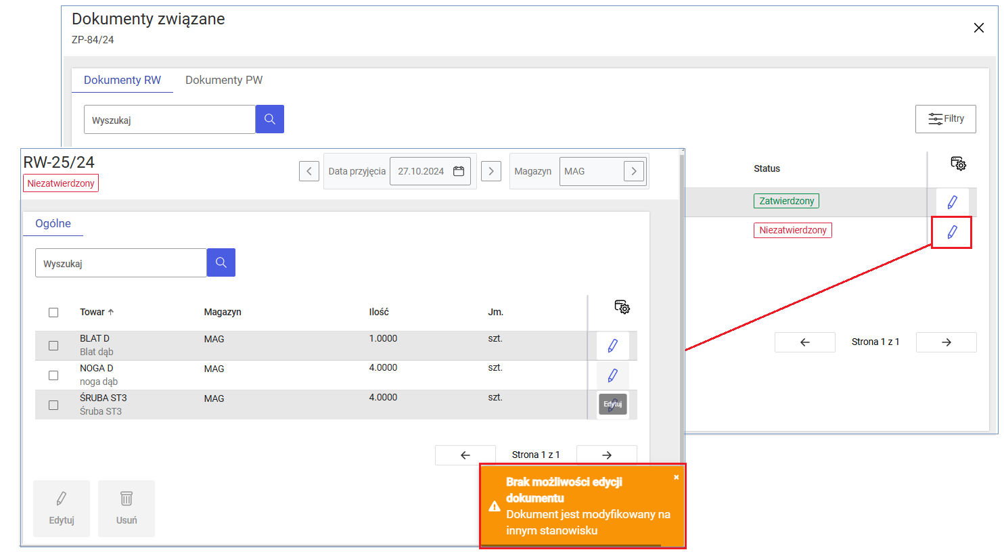The height and width of the screenshot is (552, 1004).
Task: Go to previous page in Dokumenty związane list
Action: [x=805, y=342]
